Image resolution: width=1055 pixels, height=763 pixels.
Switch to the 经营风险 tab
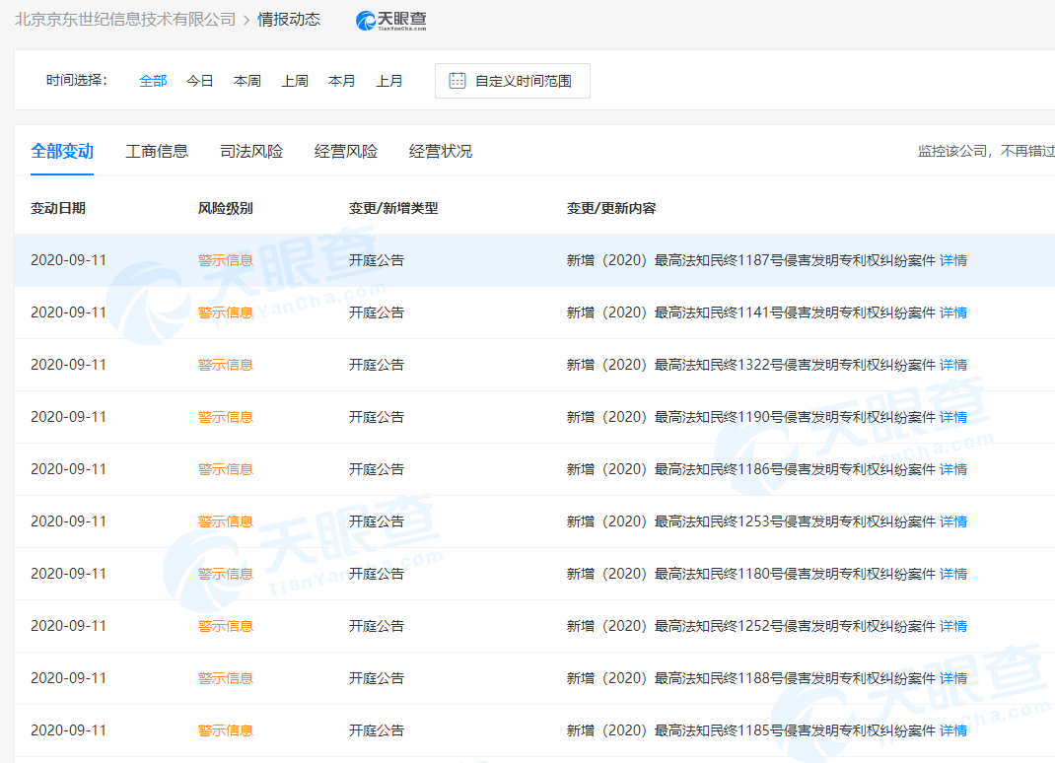[346, 152]
